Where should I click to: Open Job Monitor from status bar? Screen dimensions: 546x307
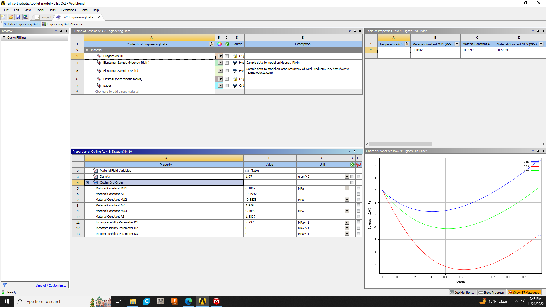pos(462,293)
